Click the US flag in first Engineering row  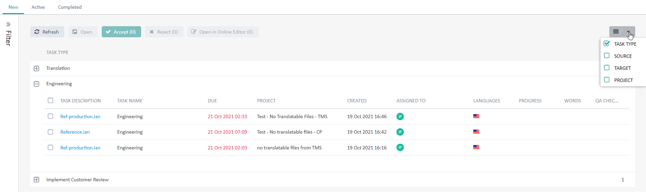(x=476, y=116)
